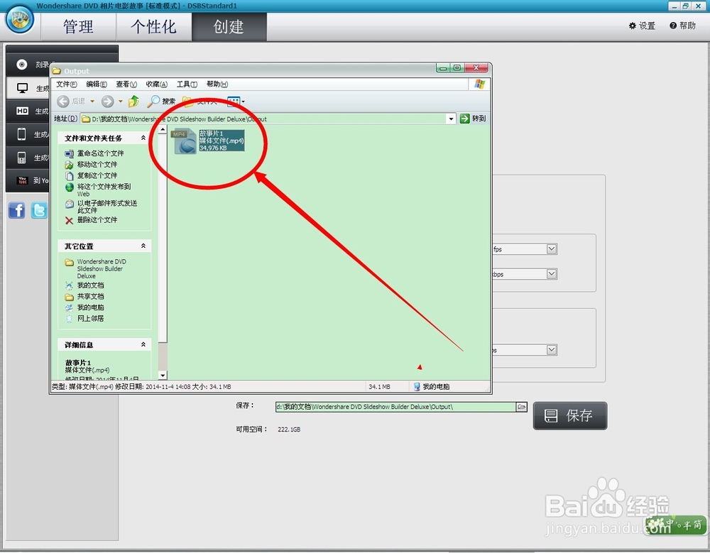Click the 保存 path input field
This screenshot has width=710, height=553.
tap(395, 407)
